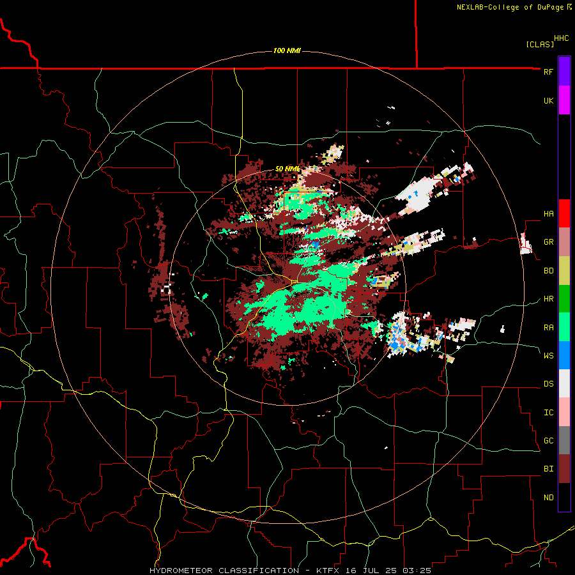Screen dimensions: 575x575
Task: Click the ND legend label
Action: click(548, 498)
